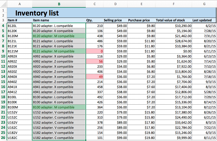Select green cell B100 adapter. M compatible
The height and width of the screenshot is (141, 217).
click(59, 107)
